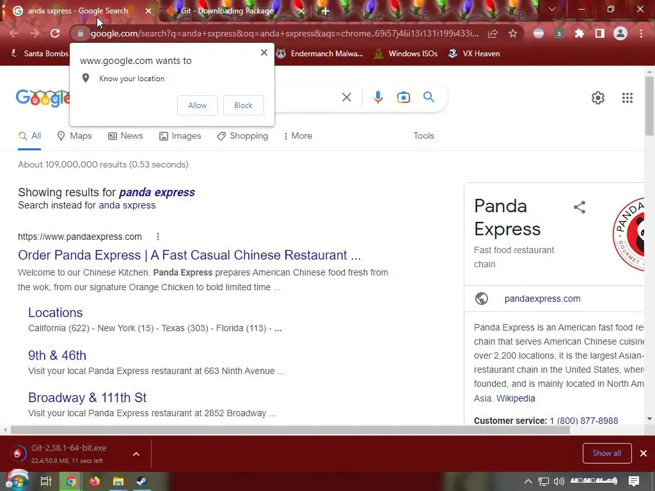Viewport: 655px width, 491px height.
Task: Close the location permission popup
Action: [x=264, y=52]
